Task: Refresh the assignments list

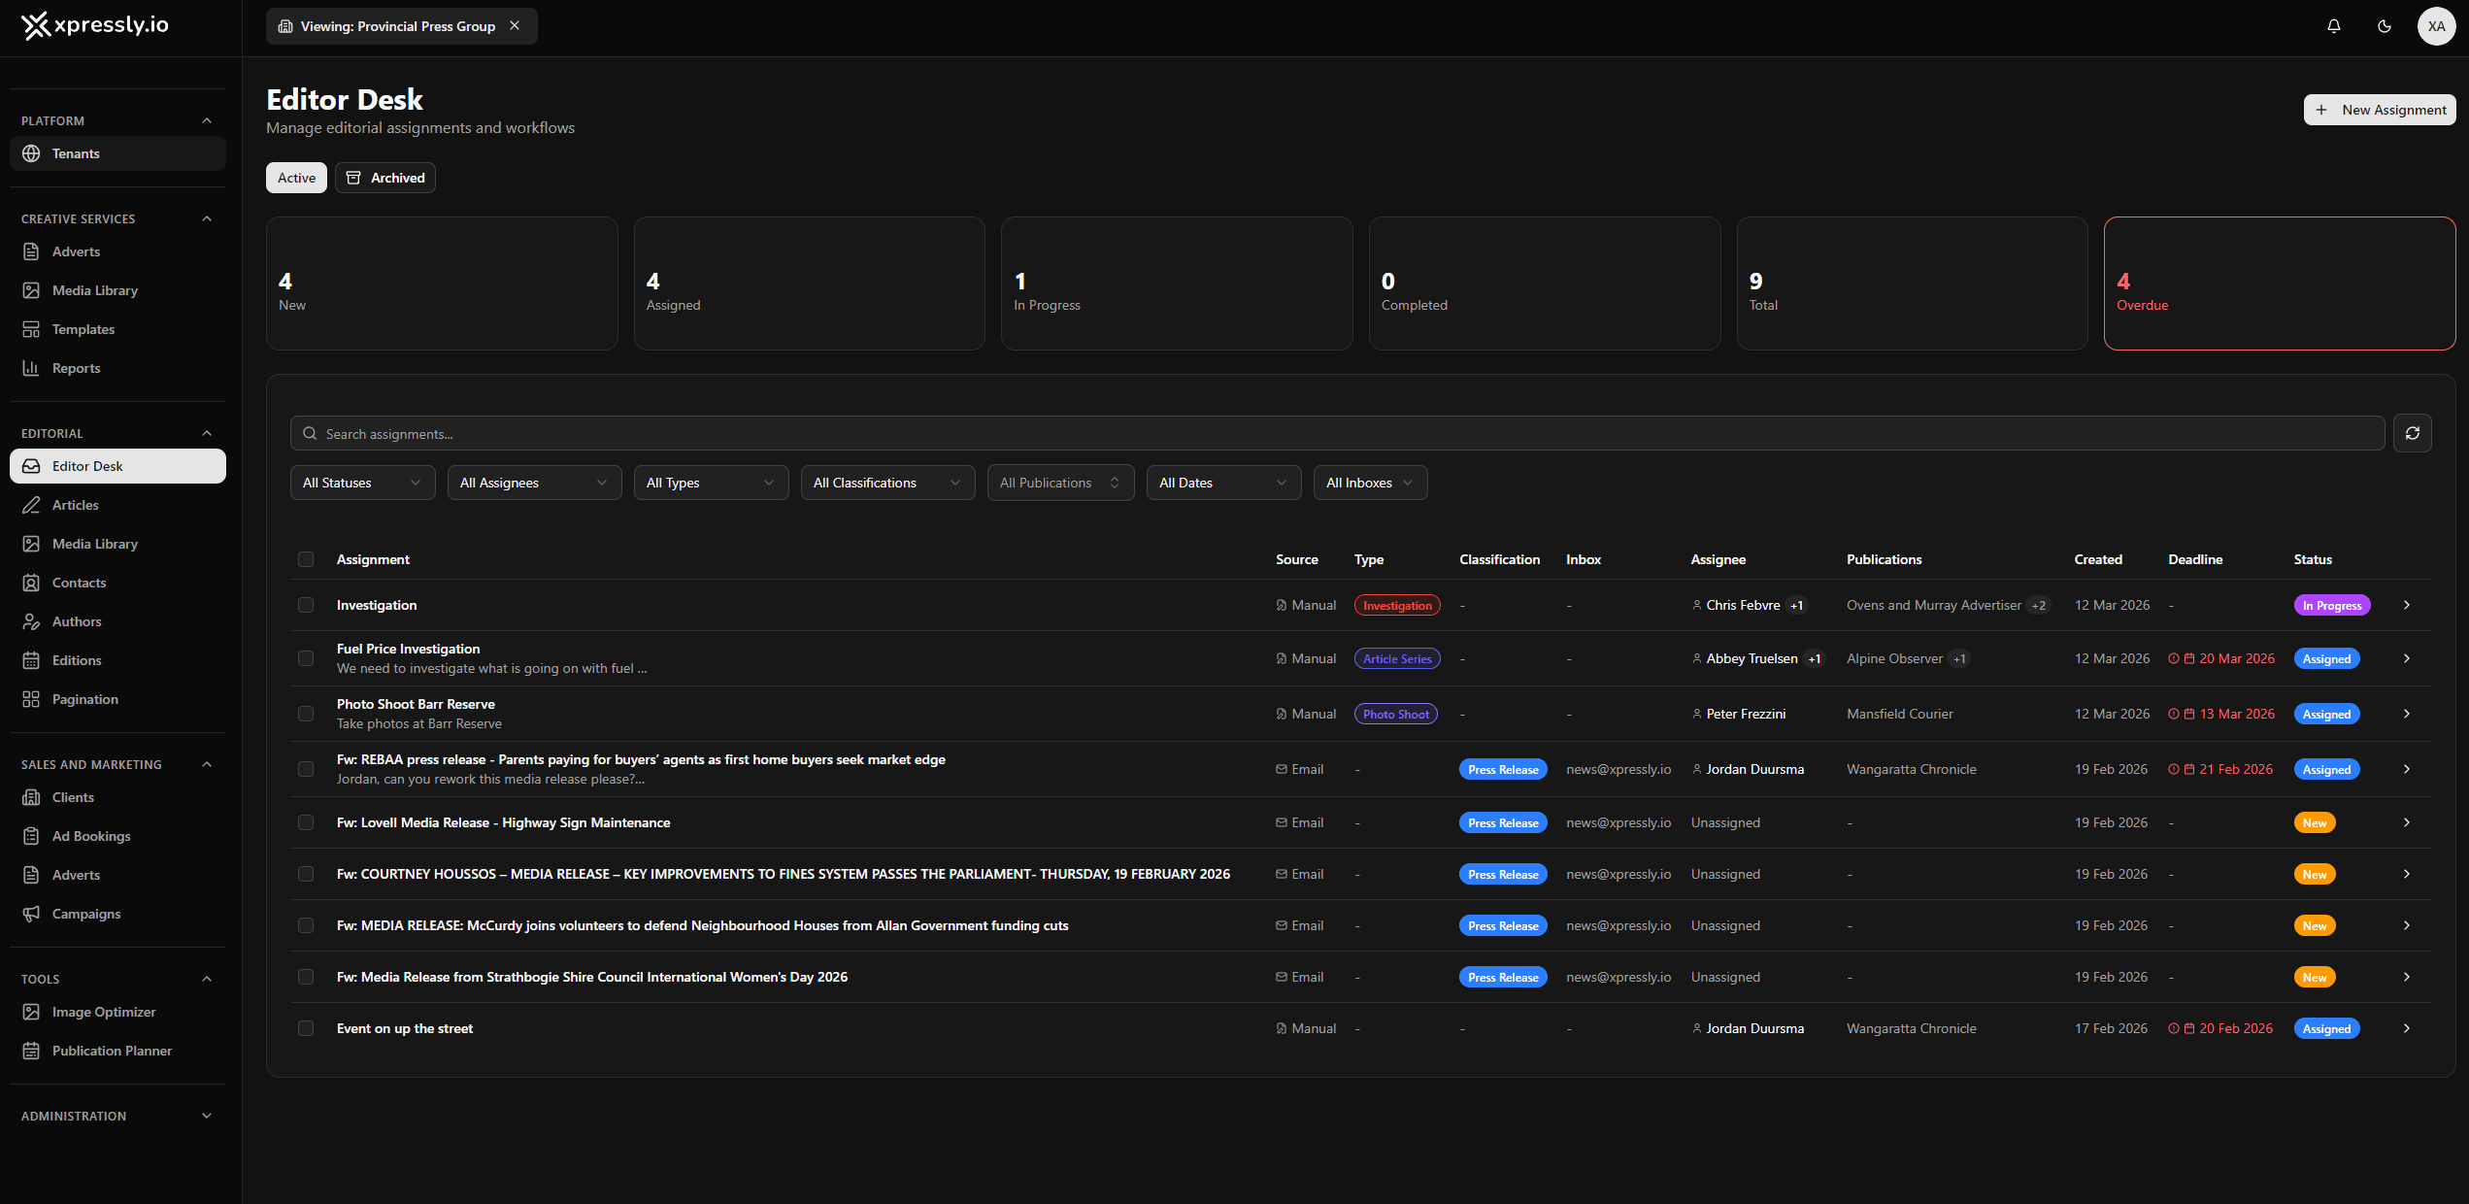Action: point(2413,432)
